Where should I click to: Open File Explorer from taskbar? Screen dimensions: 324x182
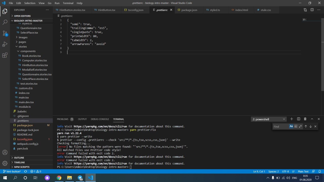click(69, 178)
